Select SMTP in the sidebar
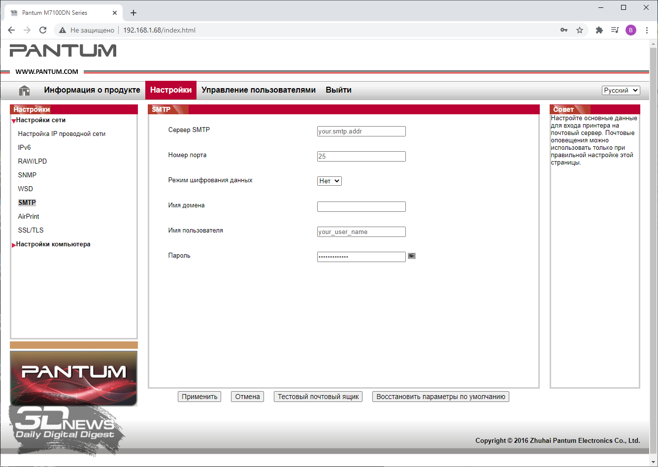Image resolution: width=658 pixels, height=467 pixels. [x=27, y=202]
